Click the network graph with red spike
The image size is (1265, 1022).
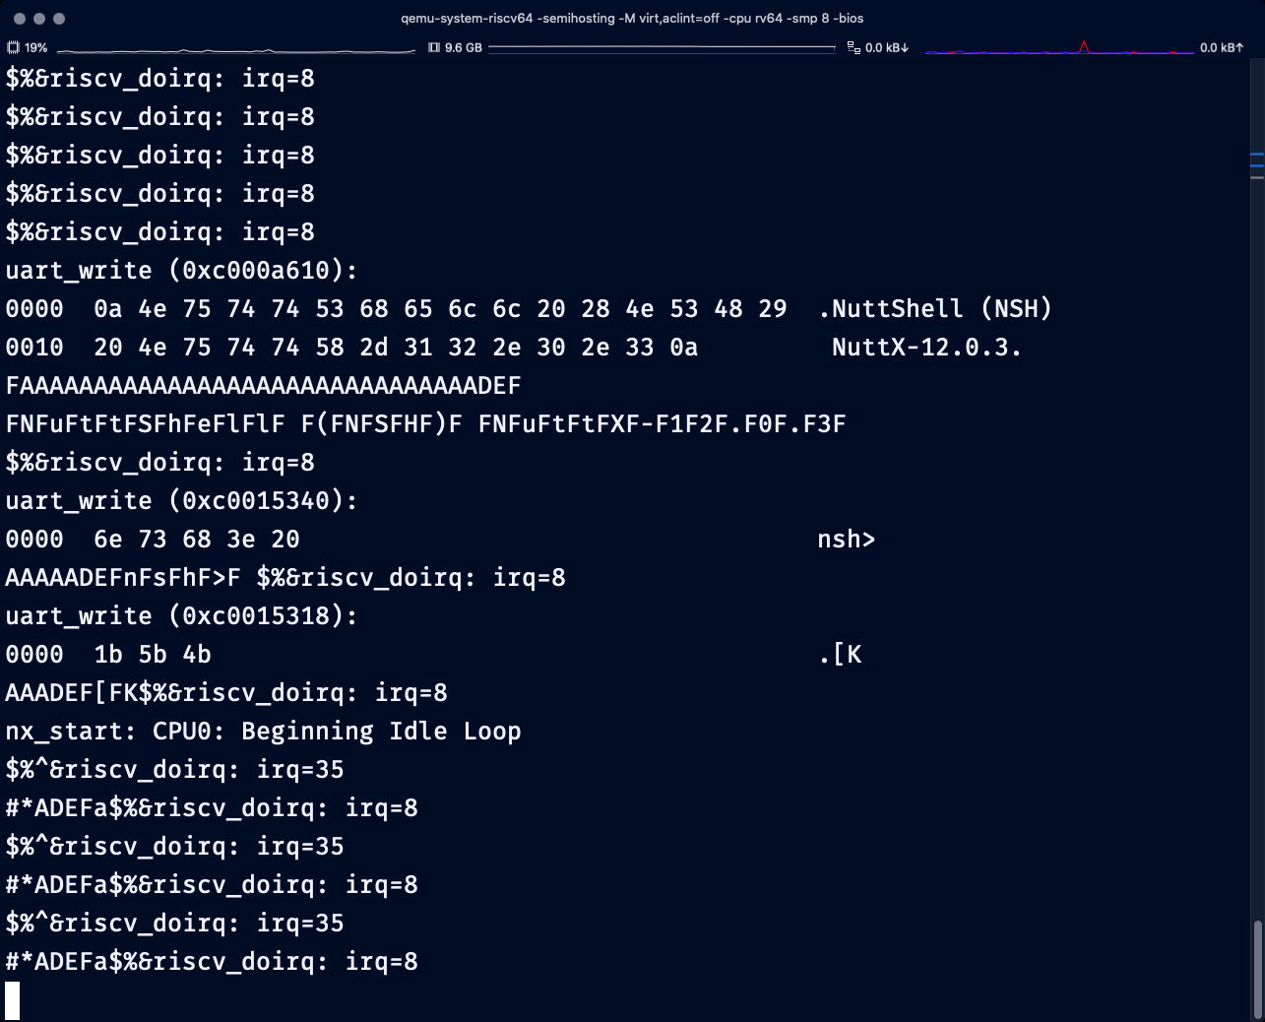1059,47
